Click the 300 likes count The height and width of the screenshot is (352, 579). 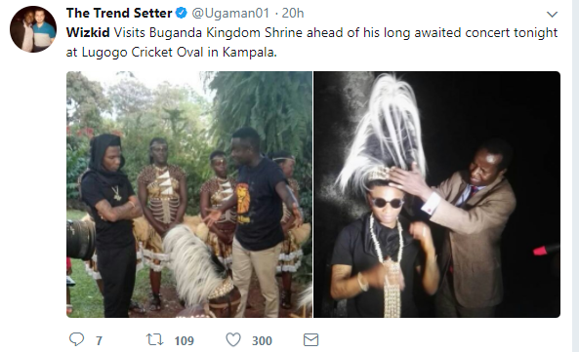[262, 340]
